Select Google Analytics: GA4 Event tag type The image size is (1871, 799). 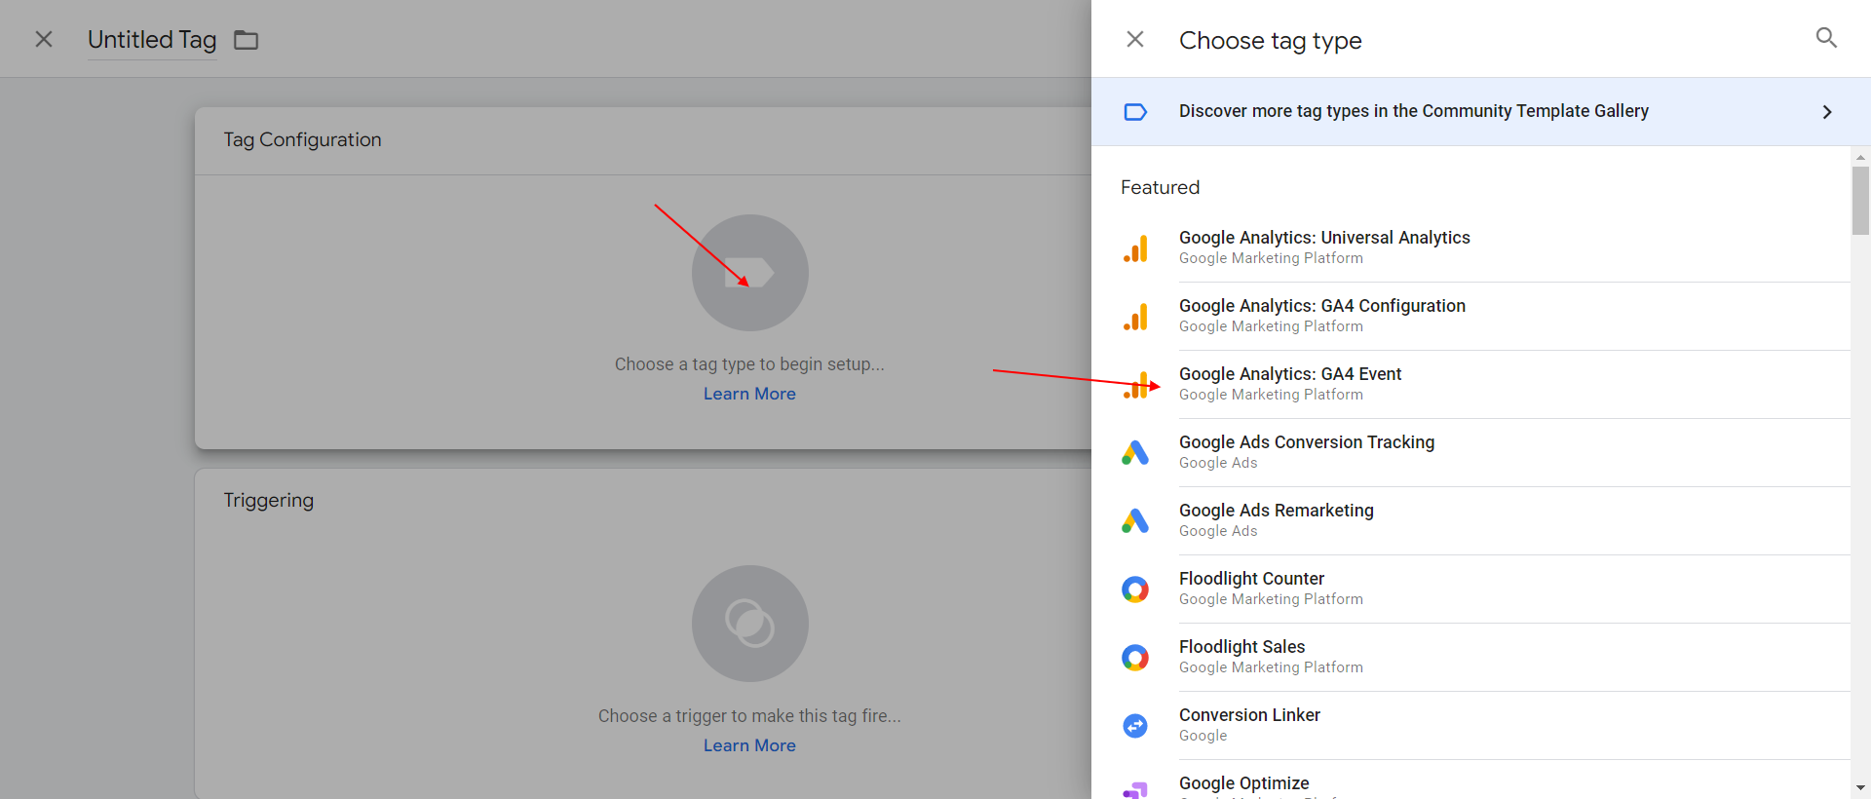coord(1290,374)
